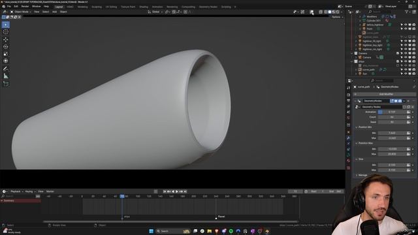
Task: Select the Move tool
Action: 6,39
